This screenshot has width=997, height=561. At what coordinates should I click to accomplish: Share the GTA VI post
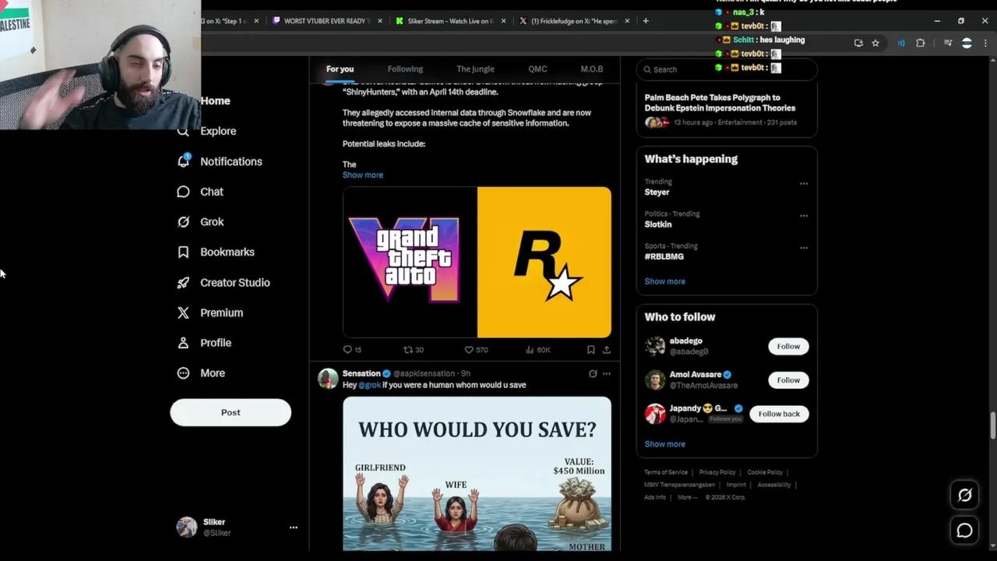[607, 350]
